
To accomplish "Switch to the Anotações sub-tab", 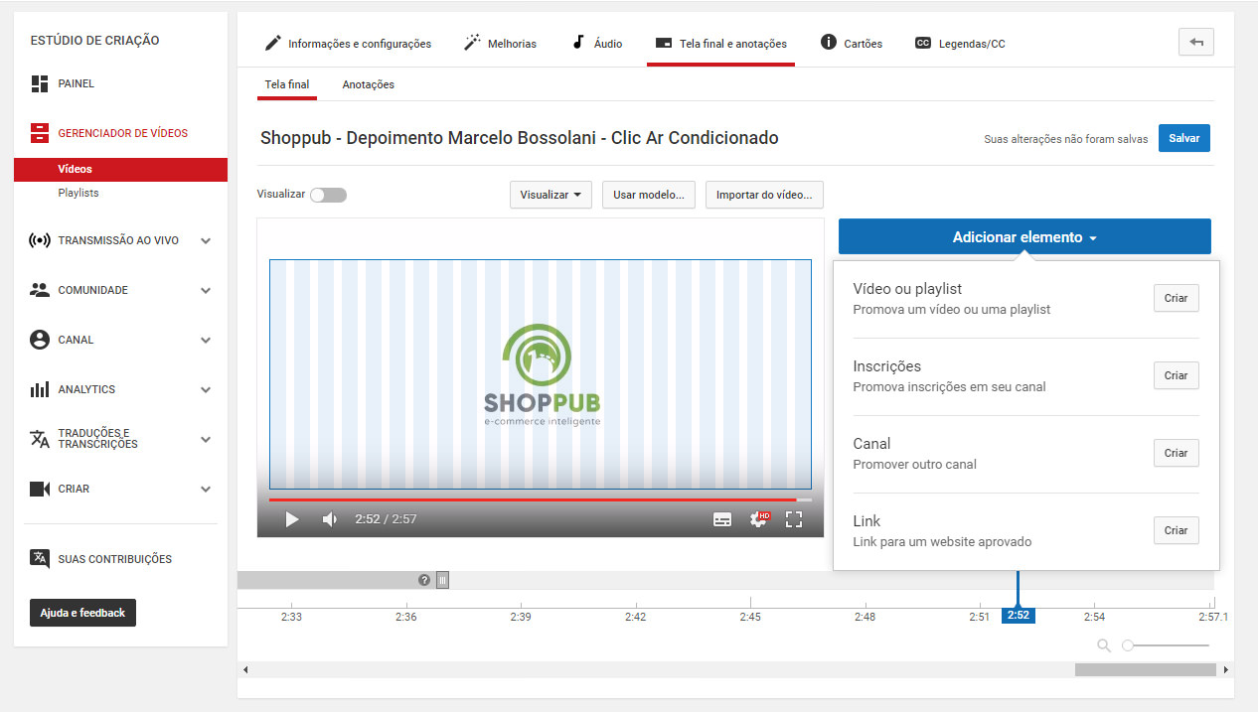I will (x=369, y=84).
